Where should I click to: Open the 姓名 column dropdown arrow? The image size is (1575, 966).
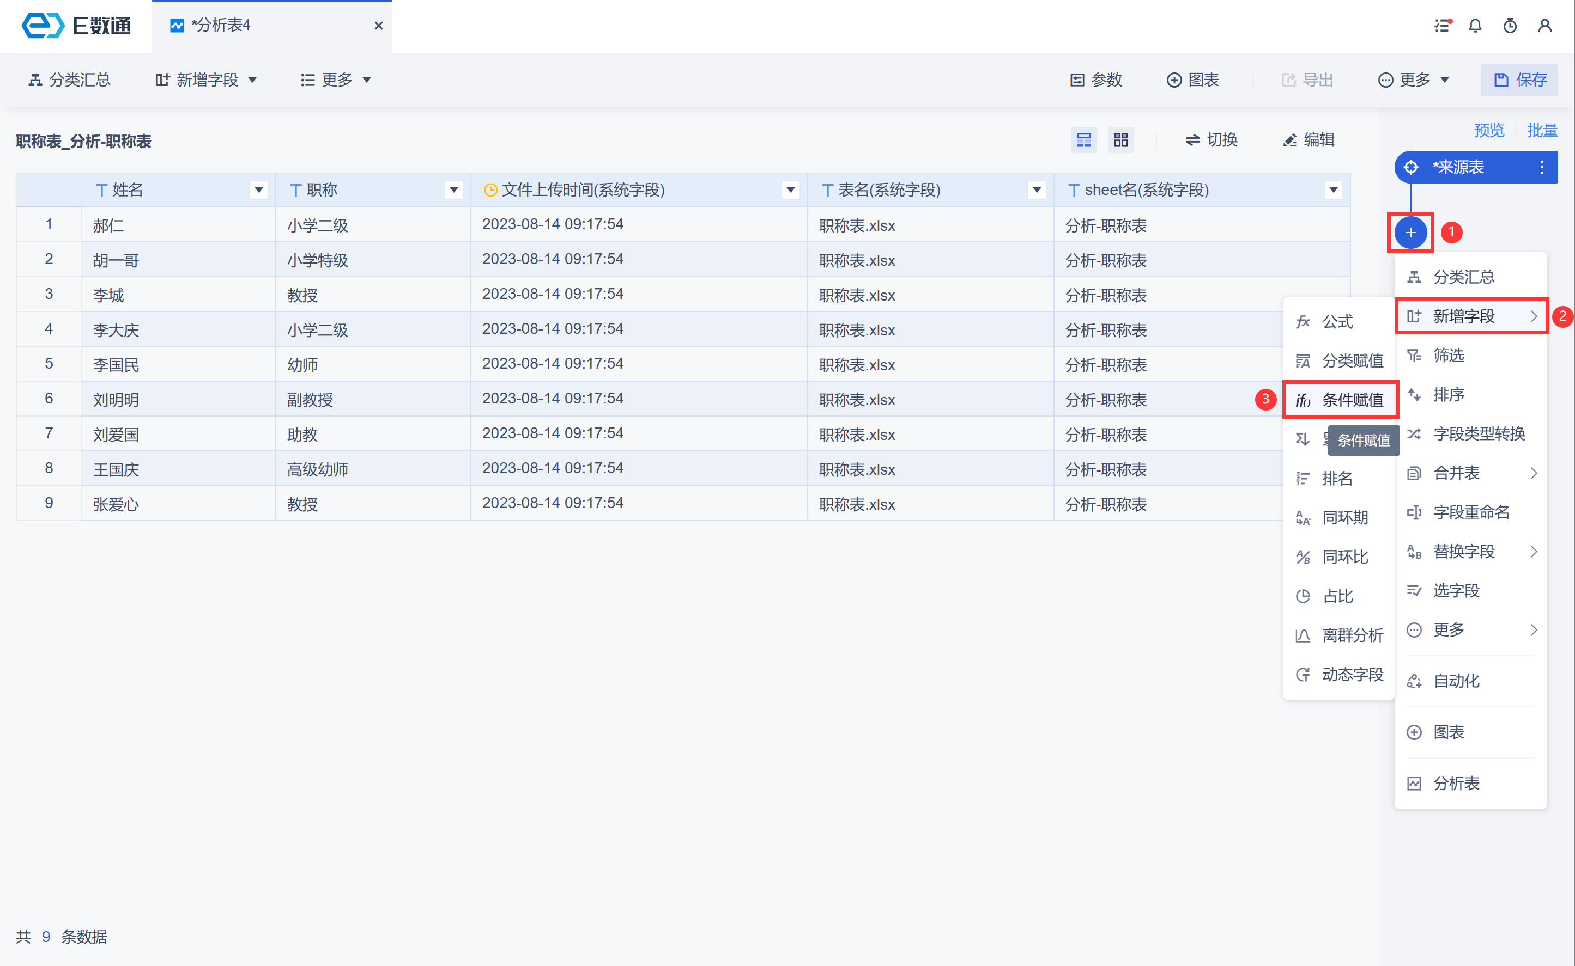coord(258,189)
